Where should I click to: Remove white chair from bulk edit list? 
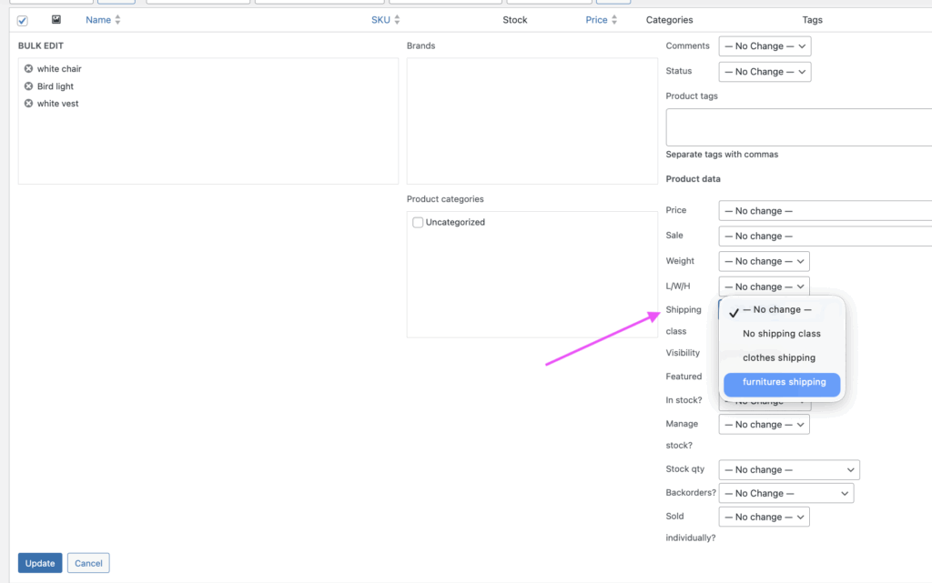tap(28, 69)
